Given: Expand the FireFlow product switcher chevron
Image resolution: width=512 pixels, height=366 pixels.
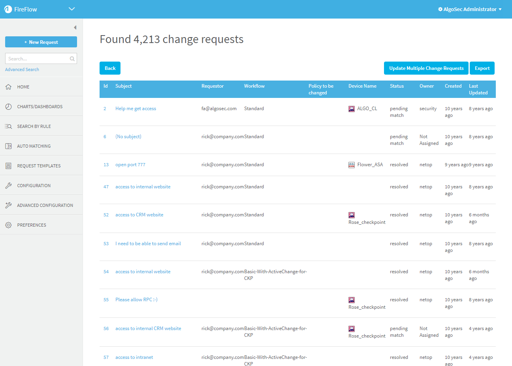Looking at the screenshot, I should click(72, 9).
